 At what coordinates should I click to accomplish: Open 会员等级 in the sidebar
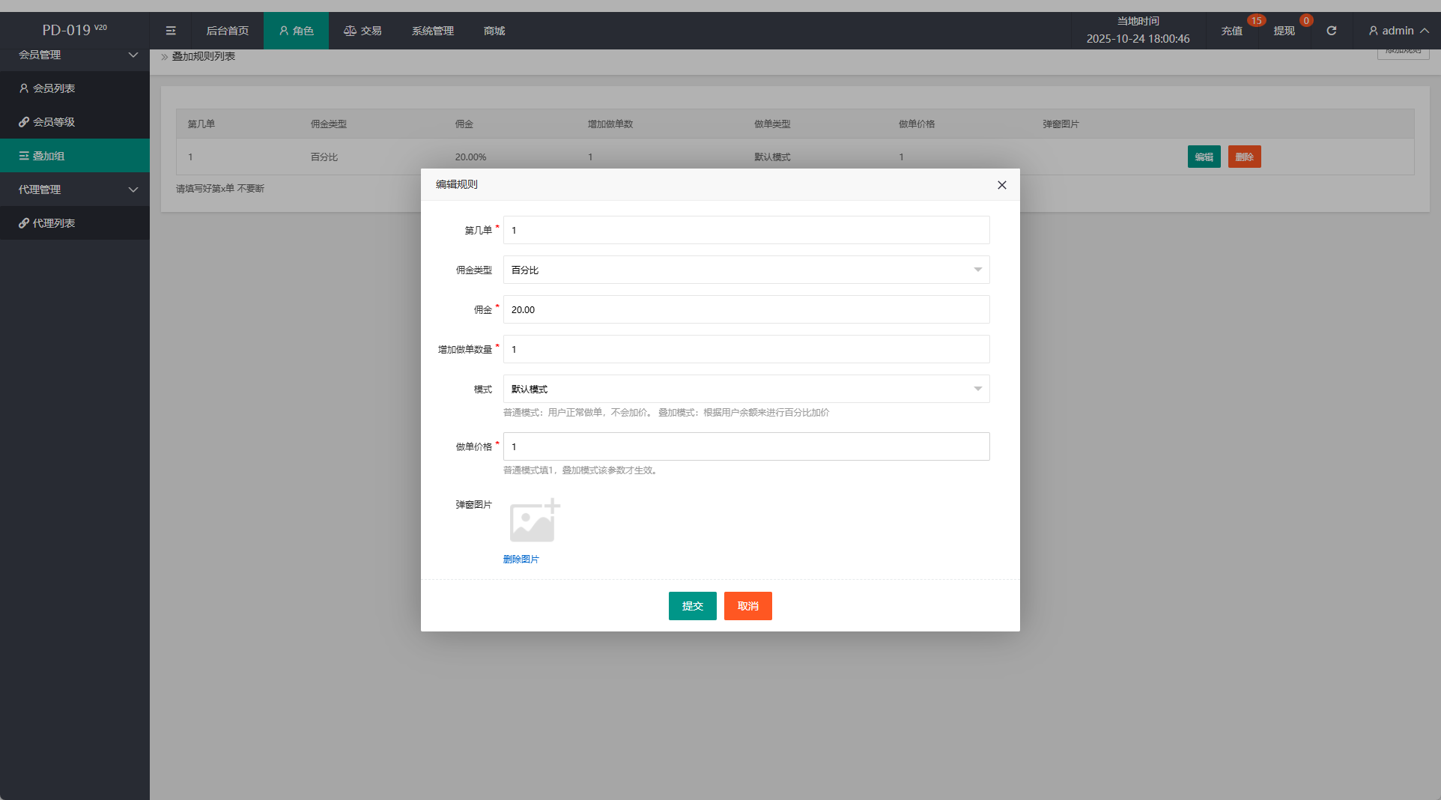[54, 122]
